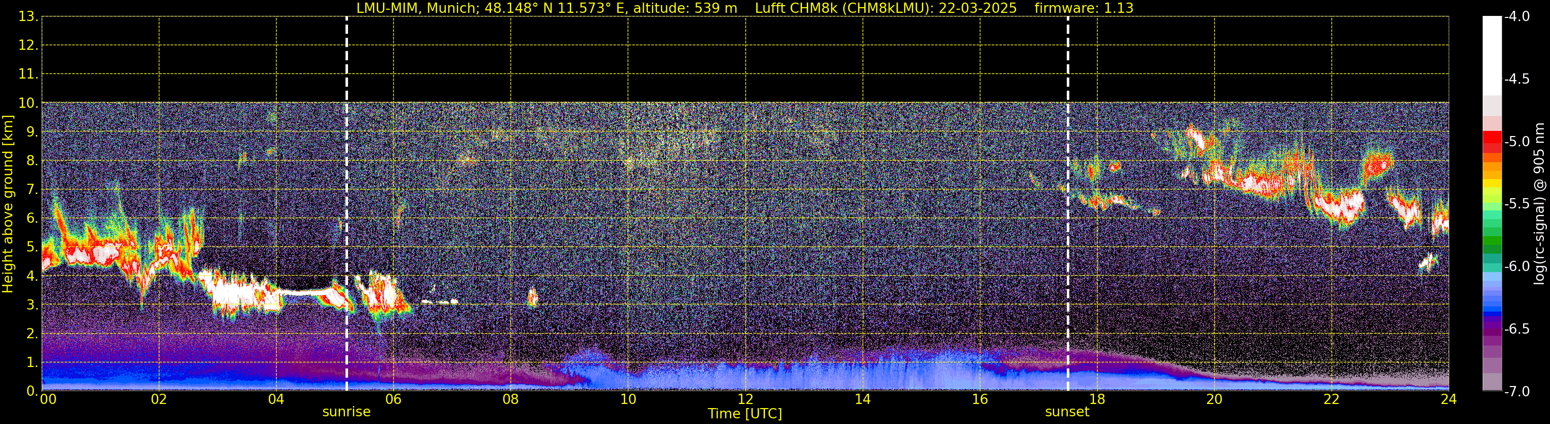Click the white section of the colorbar
1550x424 pixels.
tap(1492, 55)
